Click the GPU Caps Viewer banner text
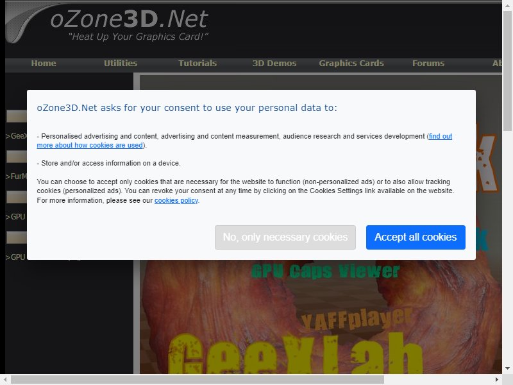 (x=326, y=271)
